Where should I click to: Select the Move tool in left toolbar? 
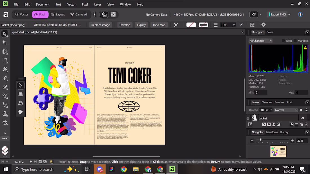pos(5,34)
